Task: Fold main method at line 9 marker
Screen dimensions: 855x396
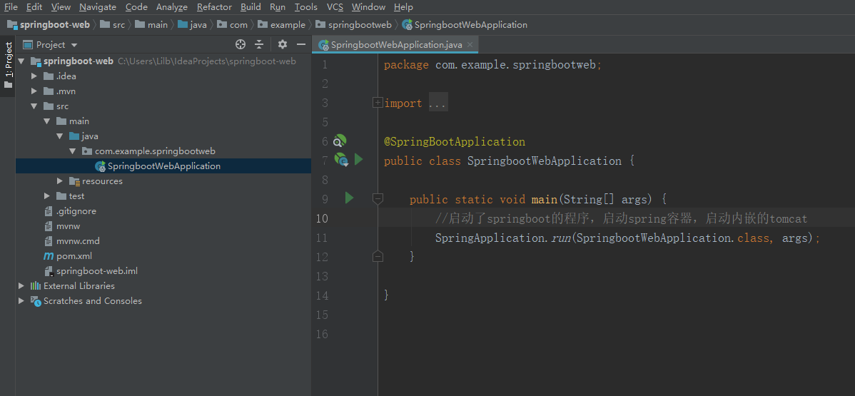Action: pyautogui.click(x=378, y=198)
